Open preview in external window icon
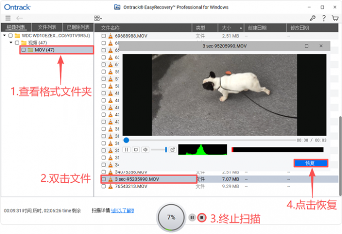342x234 pixels. (173, 149)
